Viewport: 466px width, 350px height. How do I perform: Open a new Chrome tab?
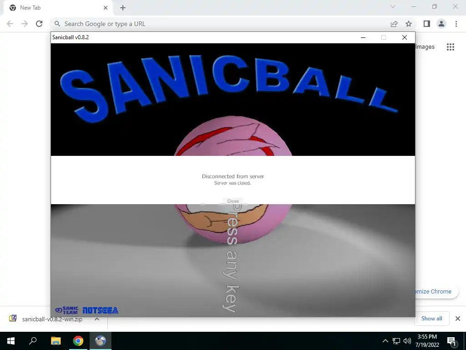[x=123, y=8]
